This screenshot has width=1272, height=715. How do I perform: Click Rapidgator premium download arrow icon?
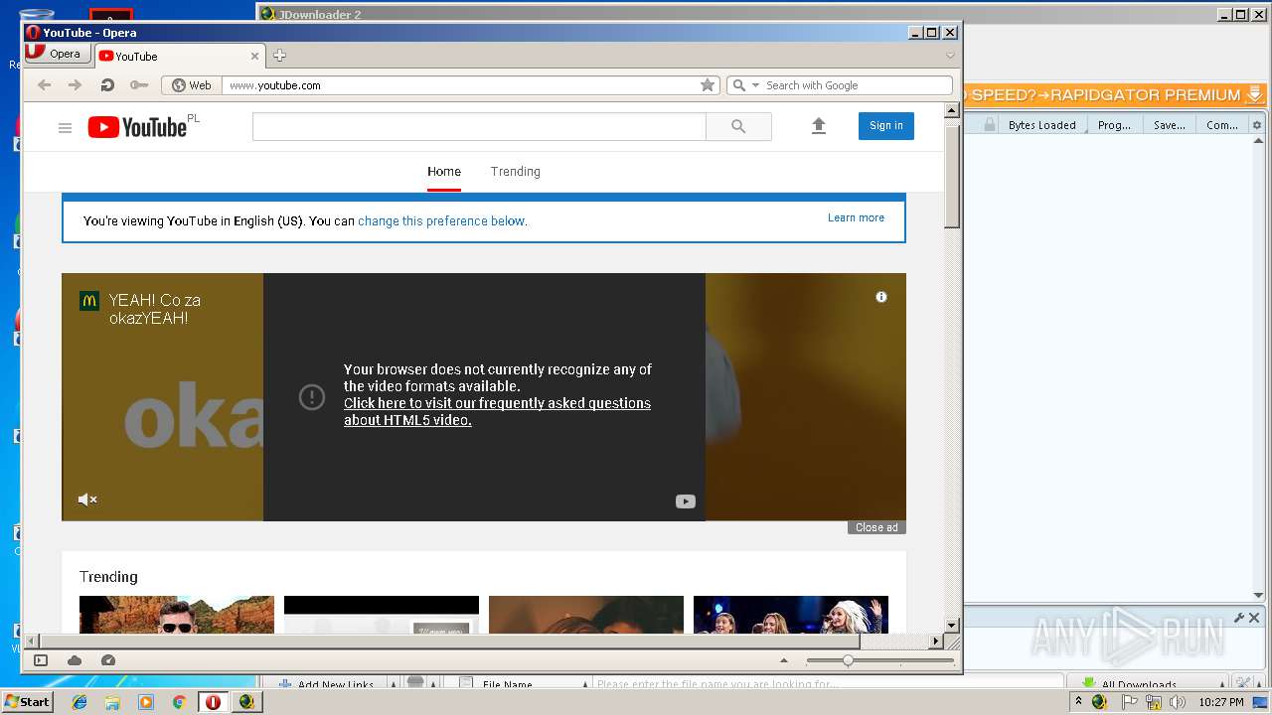1255,94
